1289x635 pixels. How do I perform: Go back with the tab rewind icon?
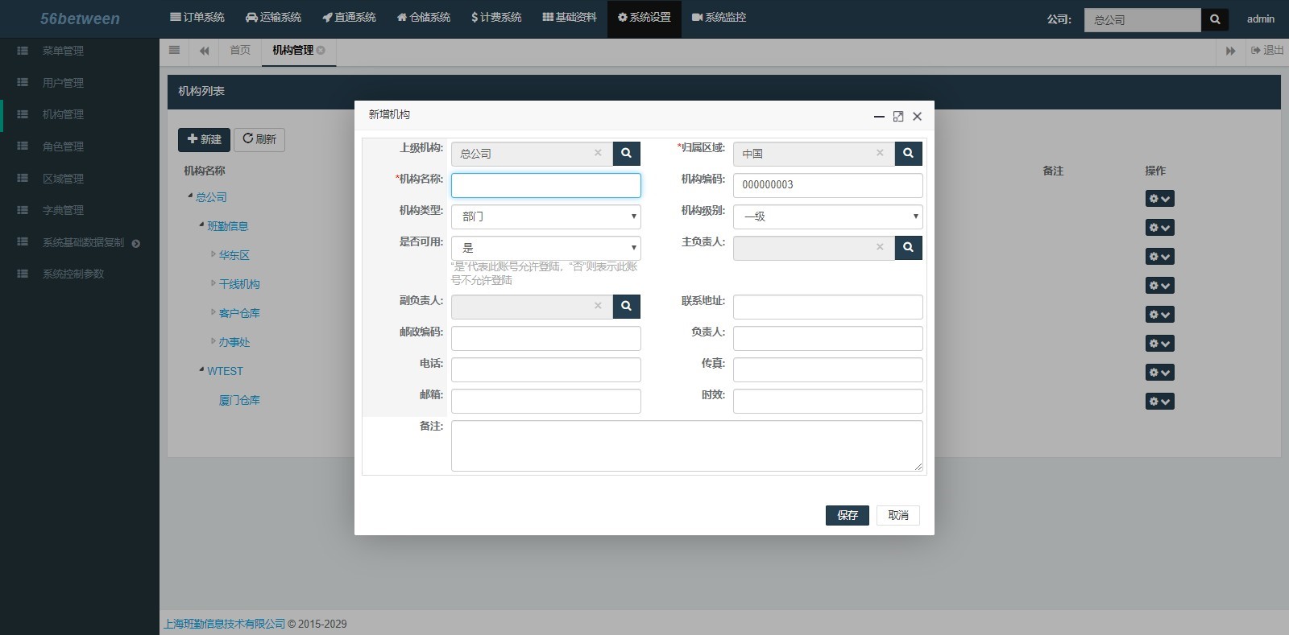click(204, 51)
